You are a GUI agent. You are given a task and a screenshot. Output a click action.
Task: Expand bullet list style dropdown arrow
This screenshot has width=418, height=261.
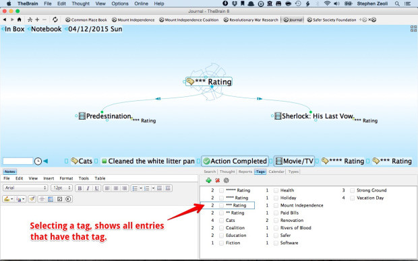tap(141, 188)
